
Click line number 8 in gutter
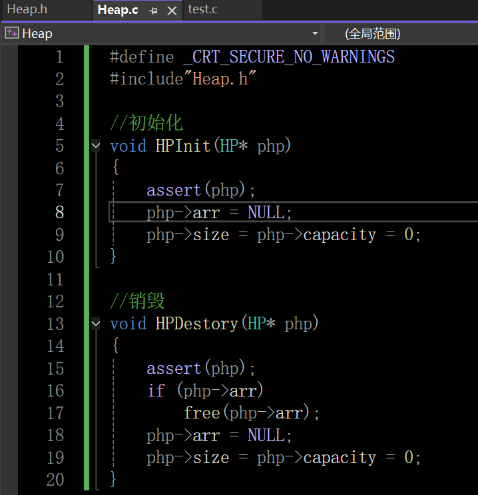pos(59,212)
